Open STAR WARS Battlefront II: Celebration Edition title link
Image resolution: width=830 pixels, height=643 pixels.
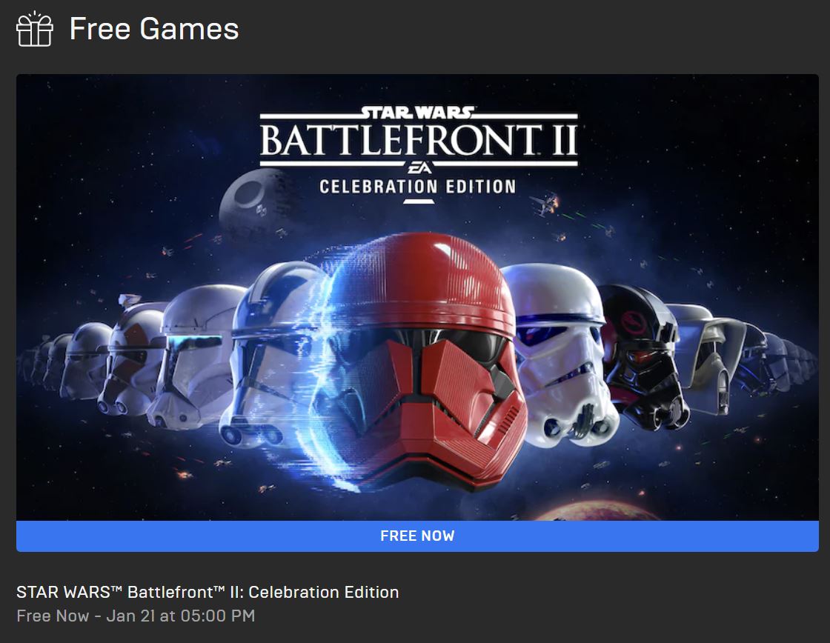[207, 592]
